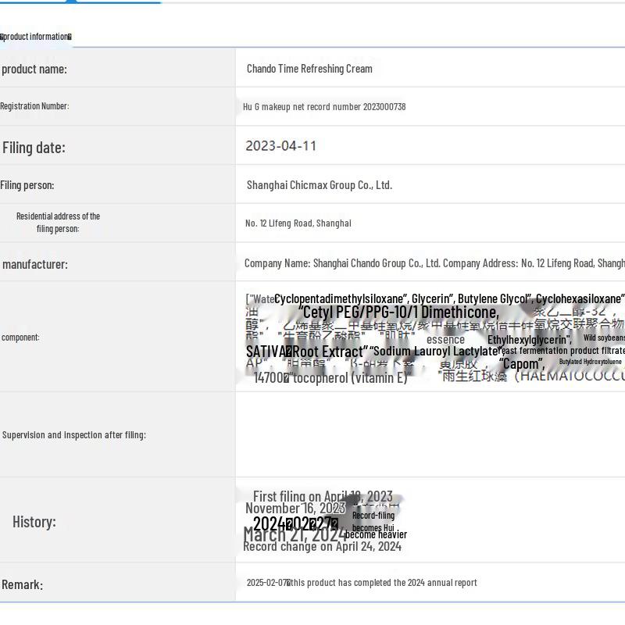Screen dimensions: 625x625
Task: Click the 'product name:' row label
Action: coord(34,69)
